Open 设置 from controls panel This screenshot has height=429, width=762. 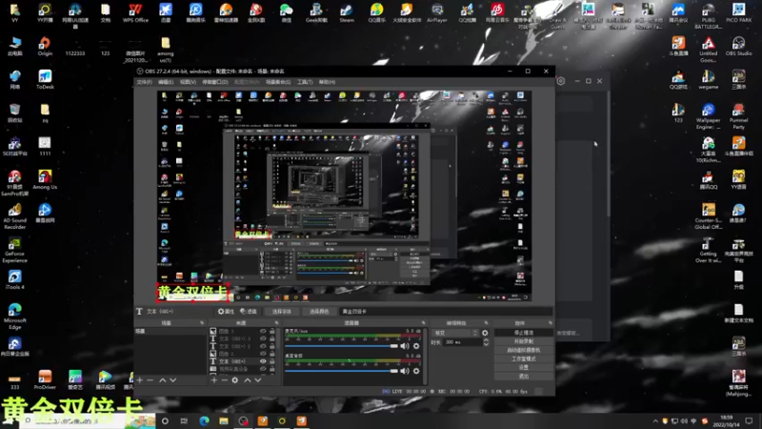point(523,368)
